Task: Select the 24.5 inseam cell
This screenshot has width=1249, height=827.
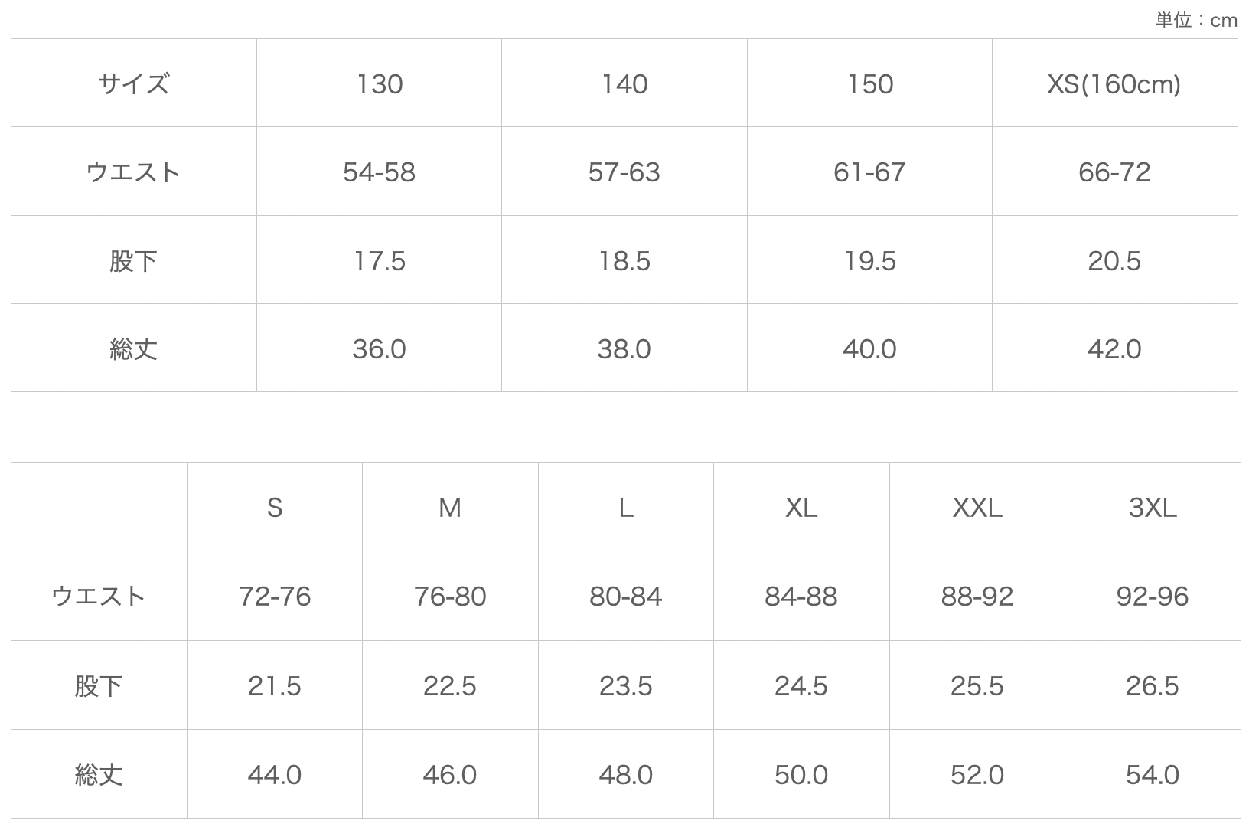Action: point(801,686)
